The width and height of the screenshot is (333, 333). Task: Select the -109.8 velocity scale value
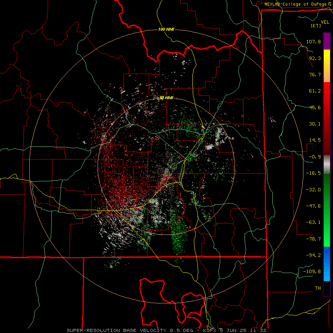coord(312,272)
